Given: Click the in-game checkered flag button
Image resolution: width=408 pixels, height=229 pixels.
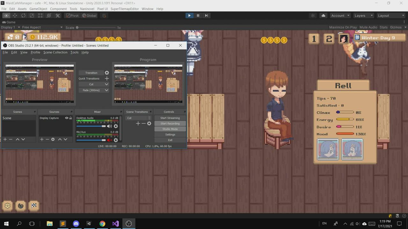Looking at the screenshot, I should (34, 206).
